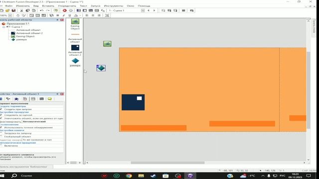Close the properties panel with the red X
319x179 pixels.
point(62,94)
